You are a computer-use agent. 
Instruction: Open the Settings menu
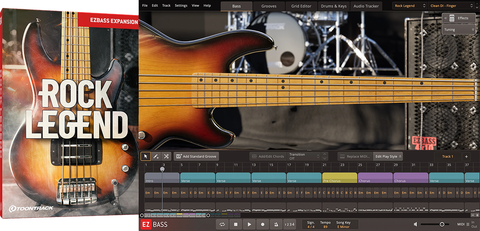(x=181, y=6)
